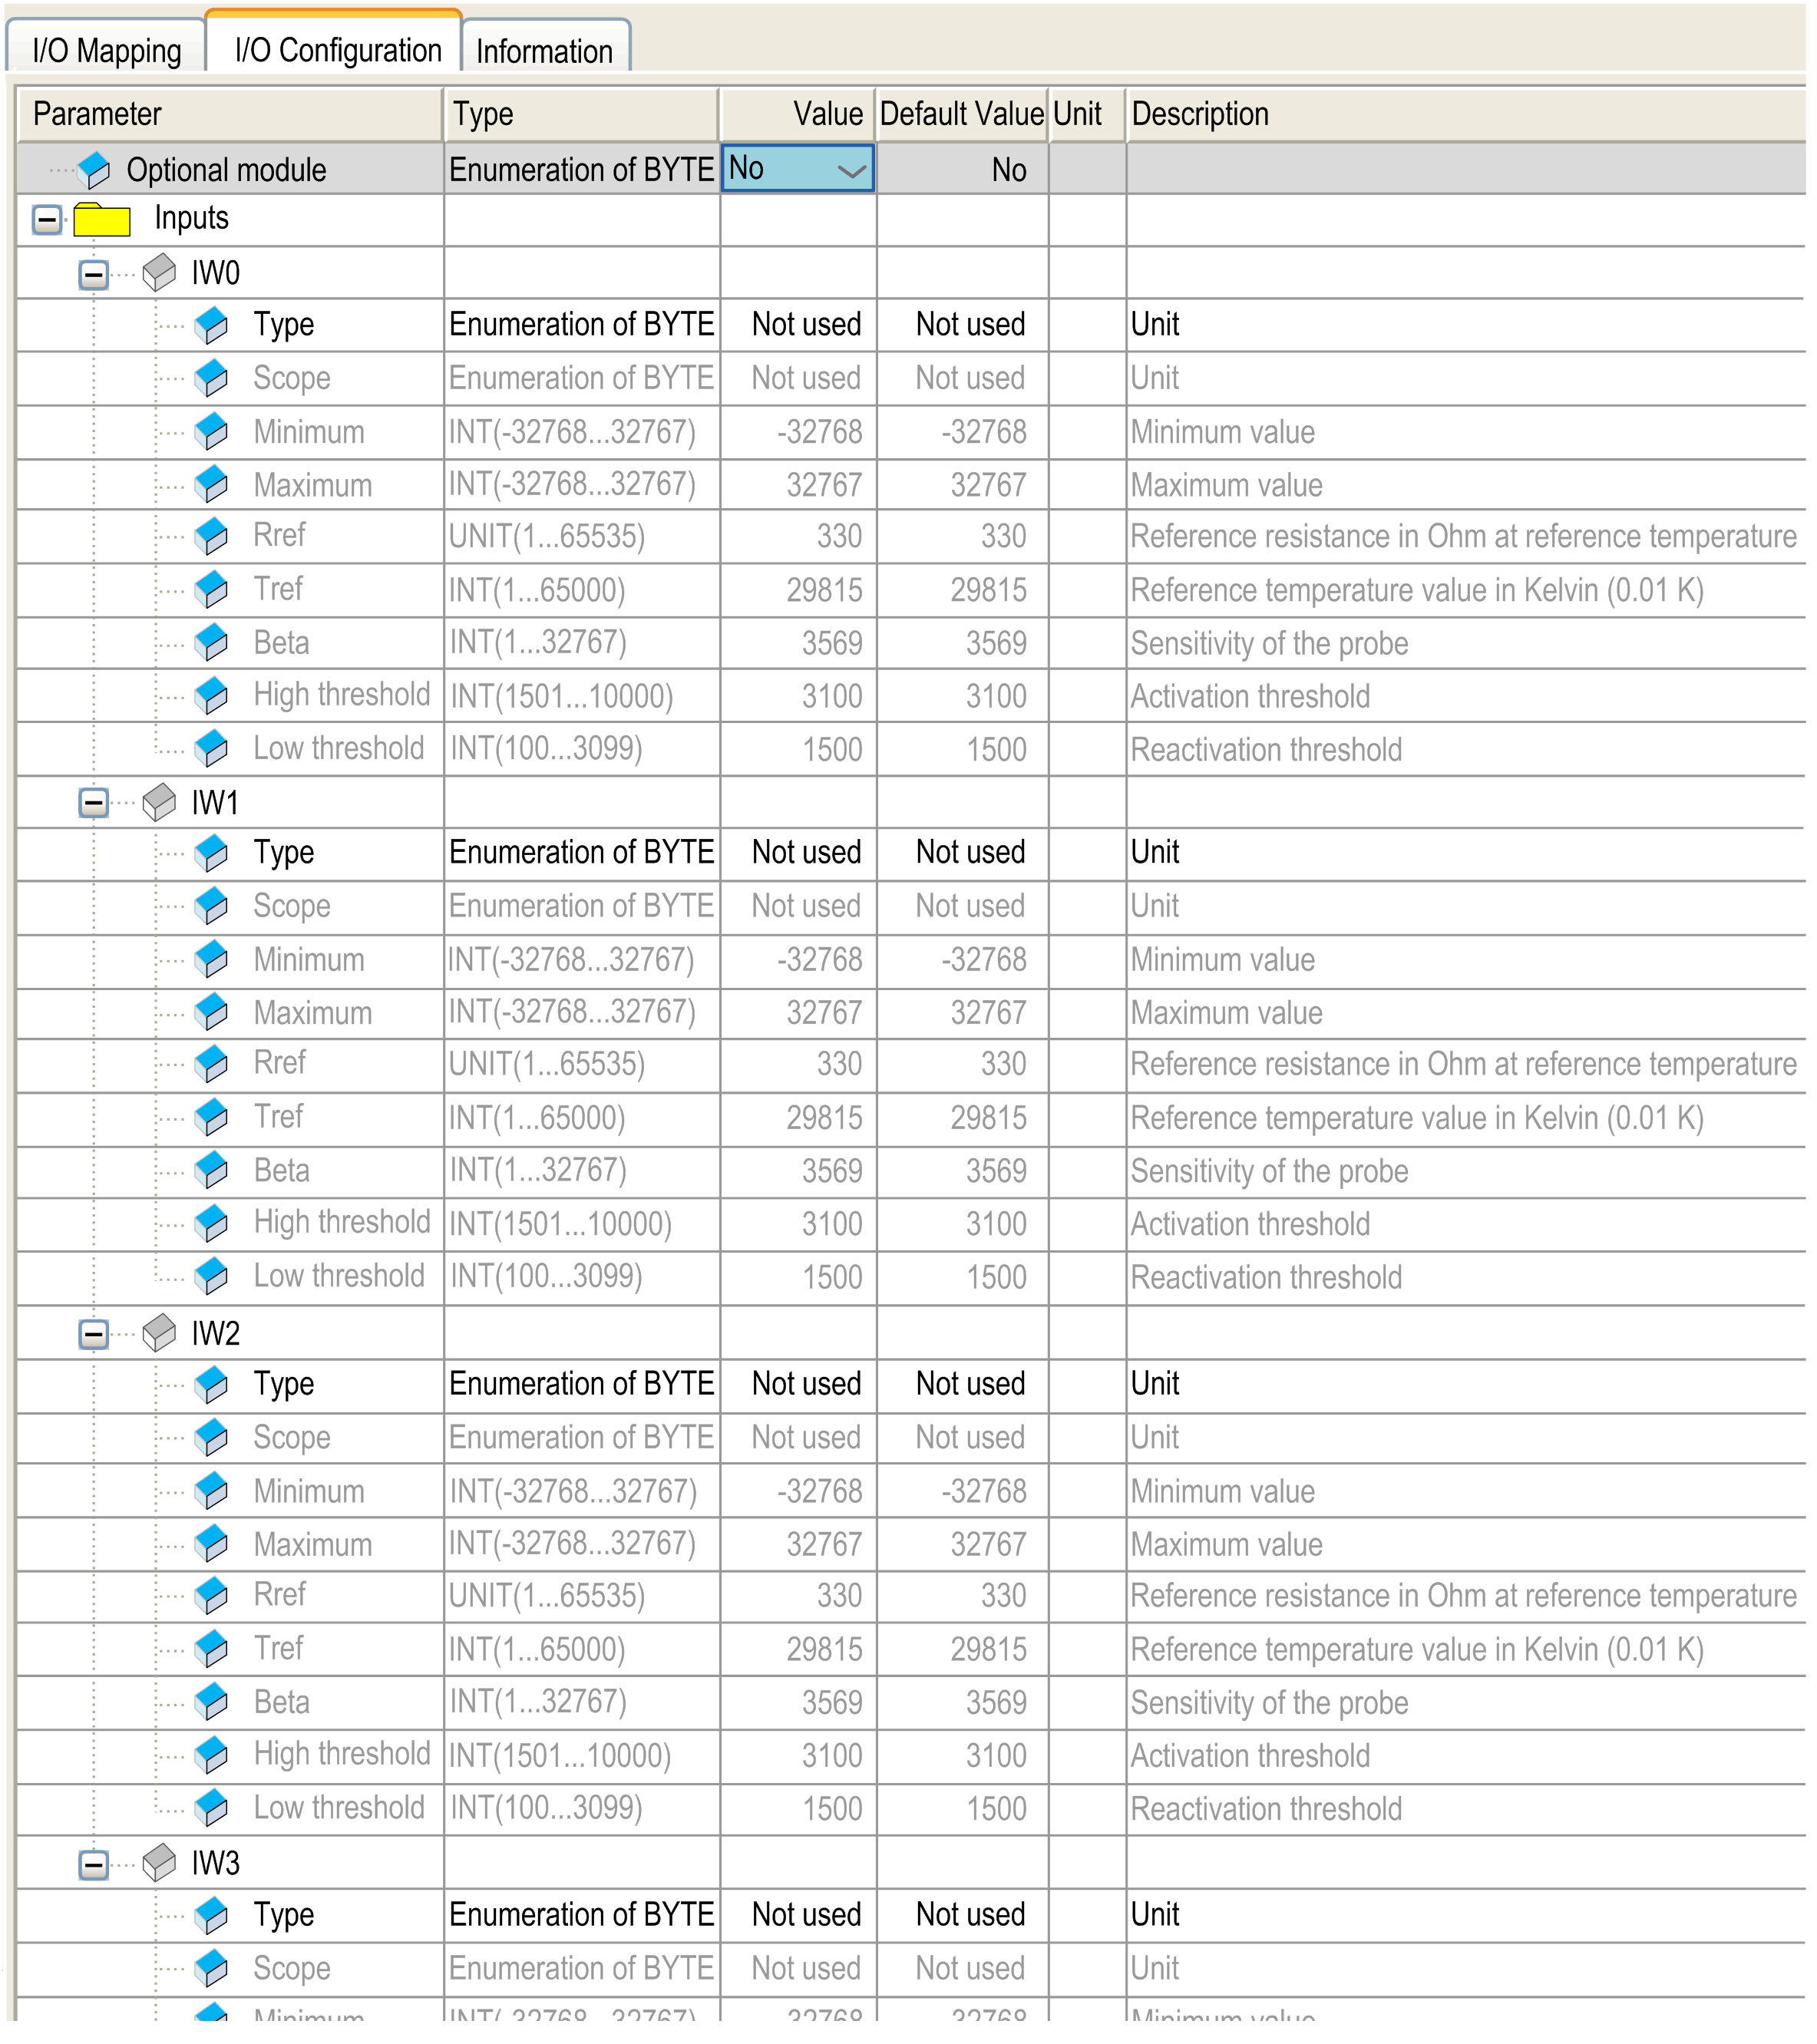This screenshot has height=2044, width=1817.
Task: Click the Unit column header
Action: click(x=1087, y=114)
